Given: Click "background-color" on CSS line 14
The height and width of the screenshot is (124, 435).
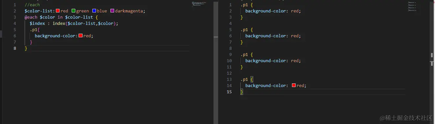Looking at the screenshot, I should (266, 85).
